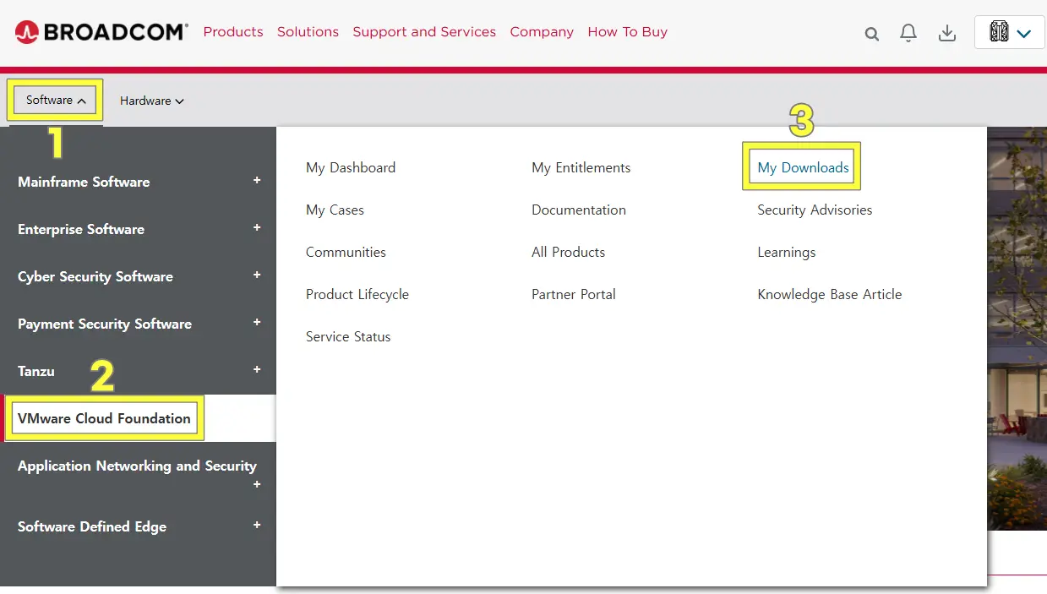Open Product Lifecycle link
Image resolution: width=1047 pixels, height=594 pixels.
(x=357, y=294)
